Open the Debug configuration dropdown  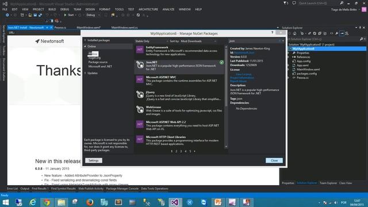93,15
